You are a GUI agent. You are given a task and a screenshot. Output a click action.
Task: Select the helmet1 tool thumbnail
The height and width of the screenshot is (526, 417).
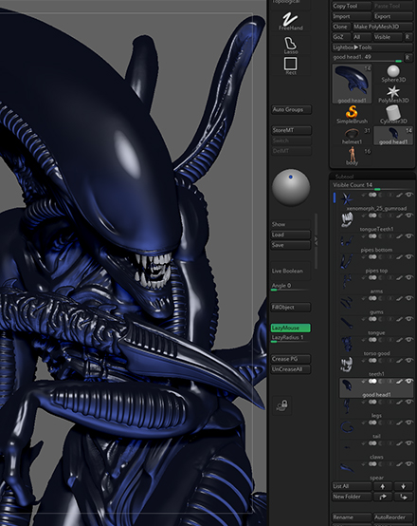352,136
